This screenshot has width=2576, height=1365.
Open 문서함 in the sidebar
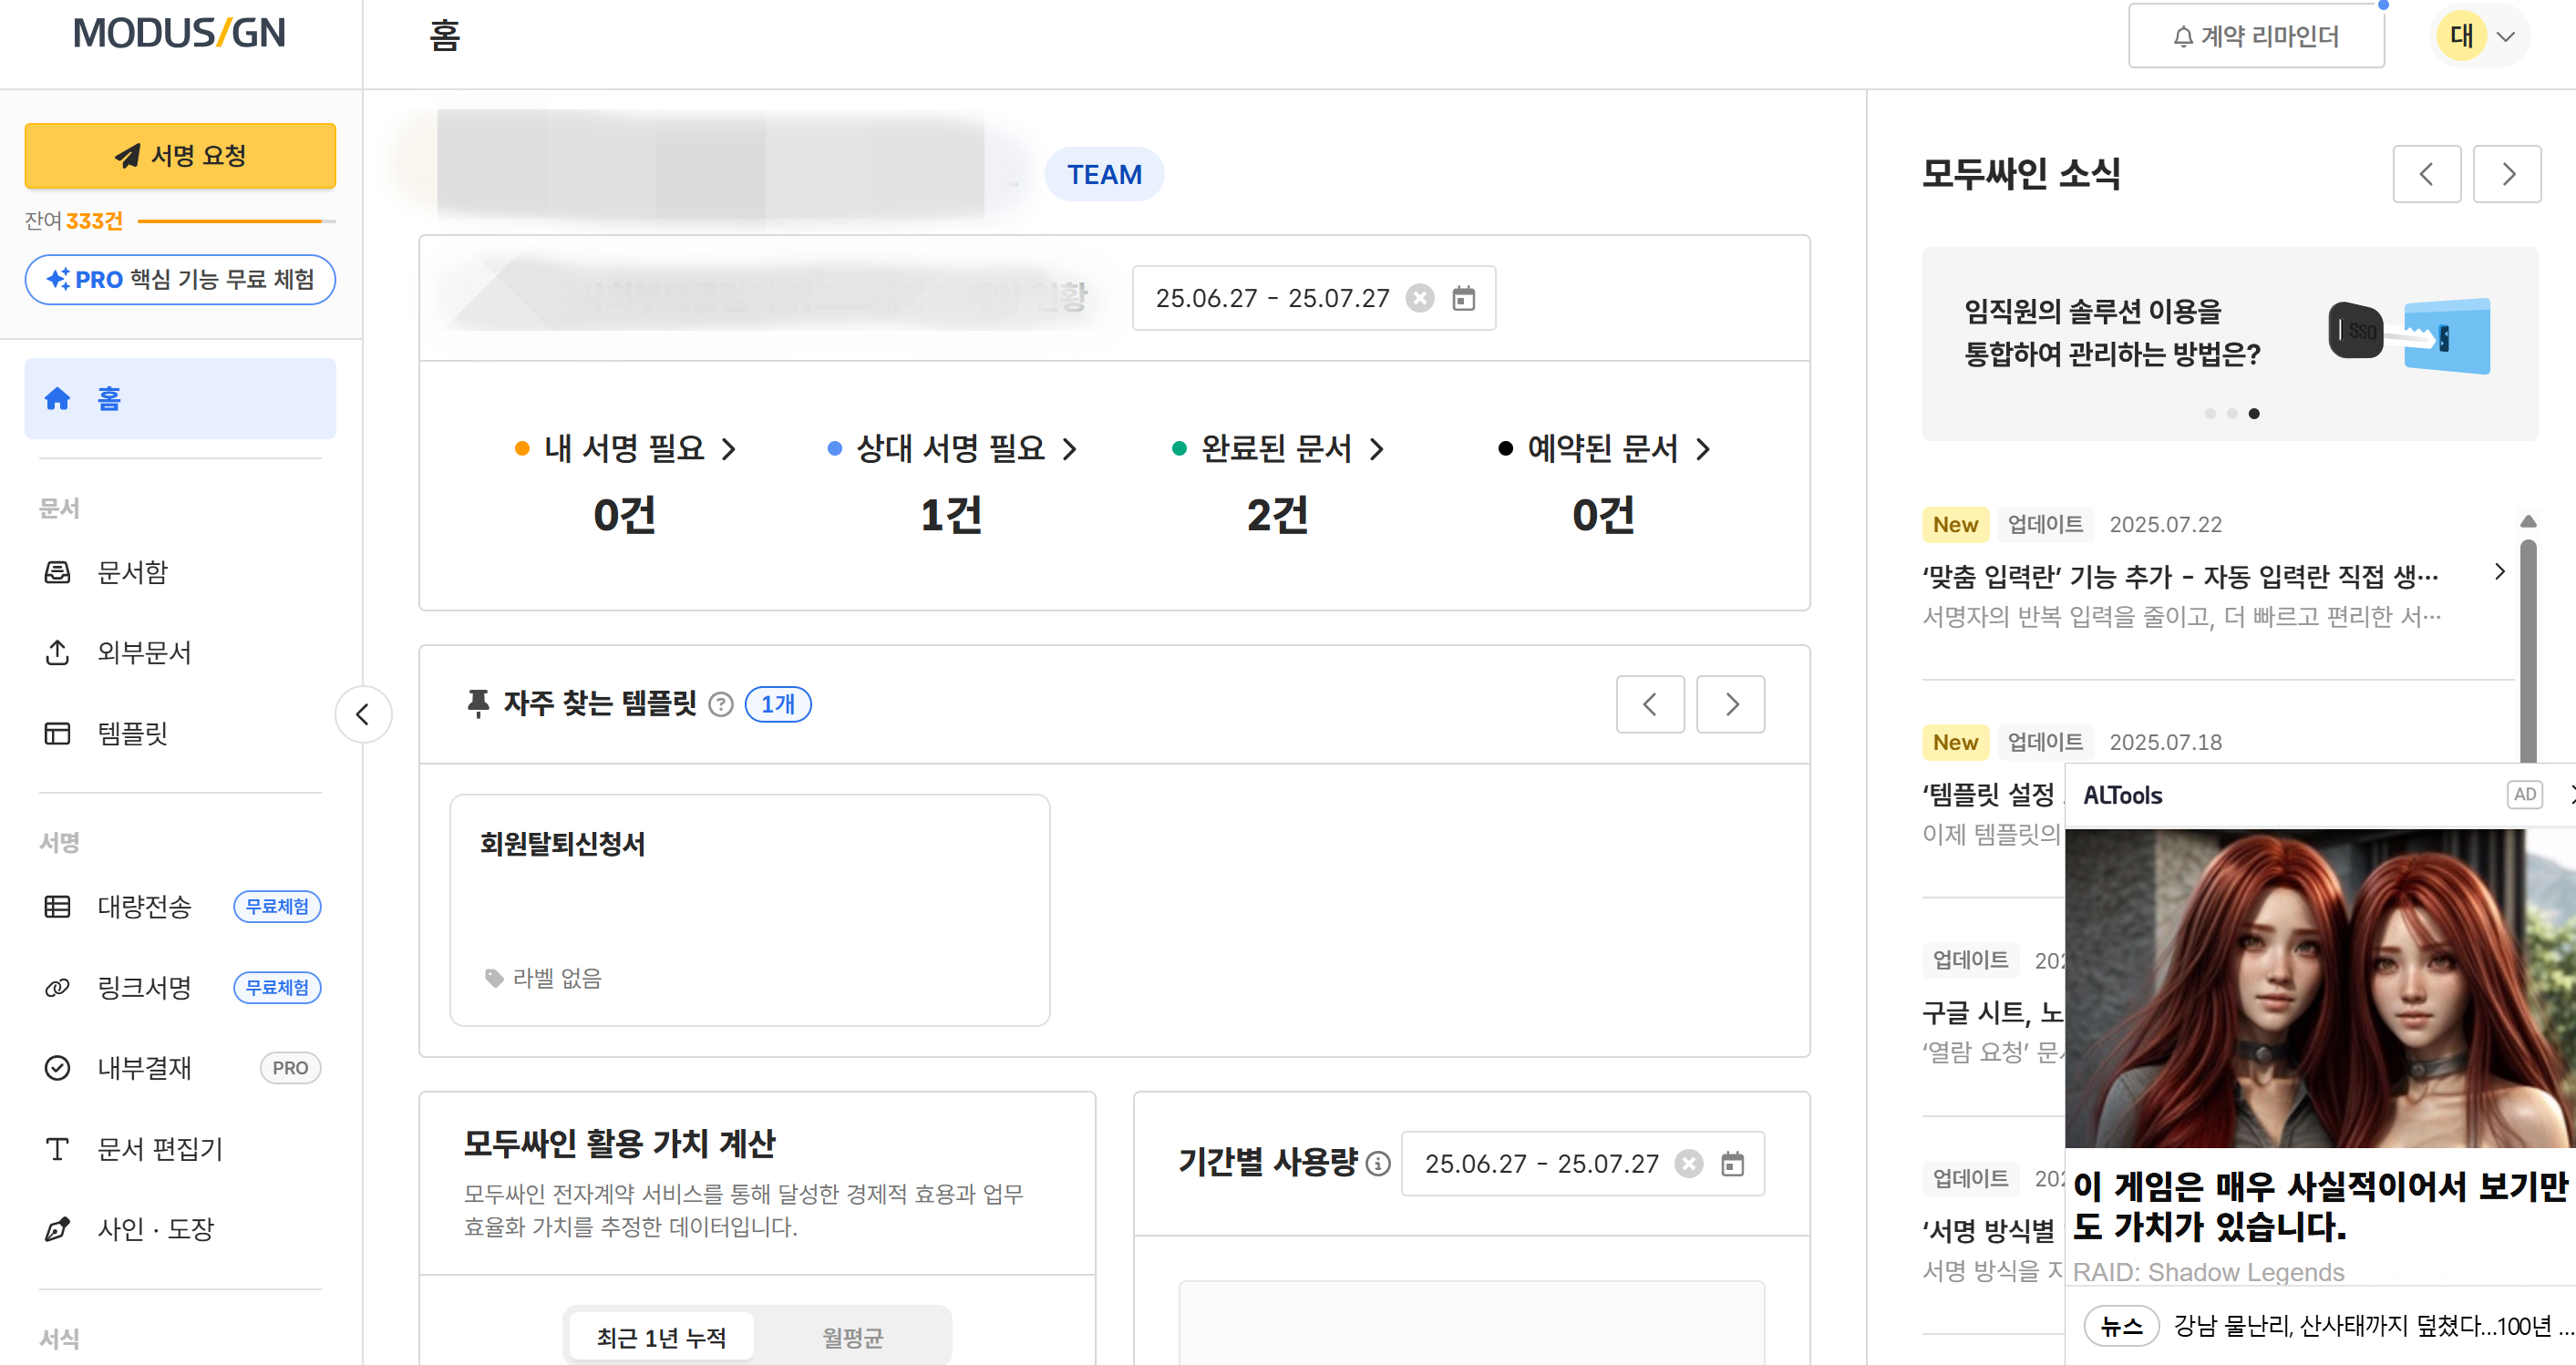pyautogui.click(x=132, y=572)
